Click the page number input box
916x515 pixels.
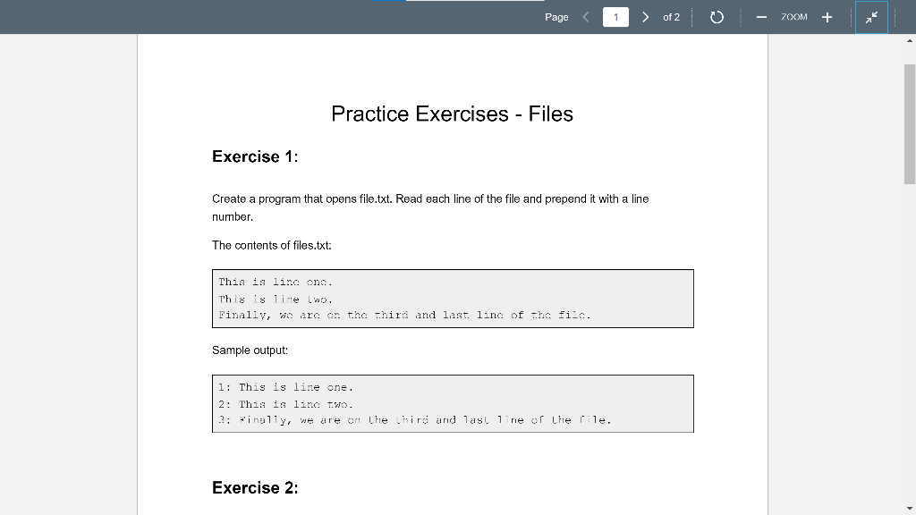[x=615, y=16]
